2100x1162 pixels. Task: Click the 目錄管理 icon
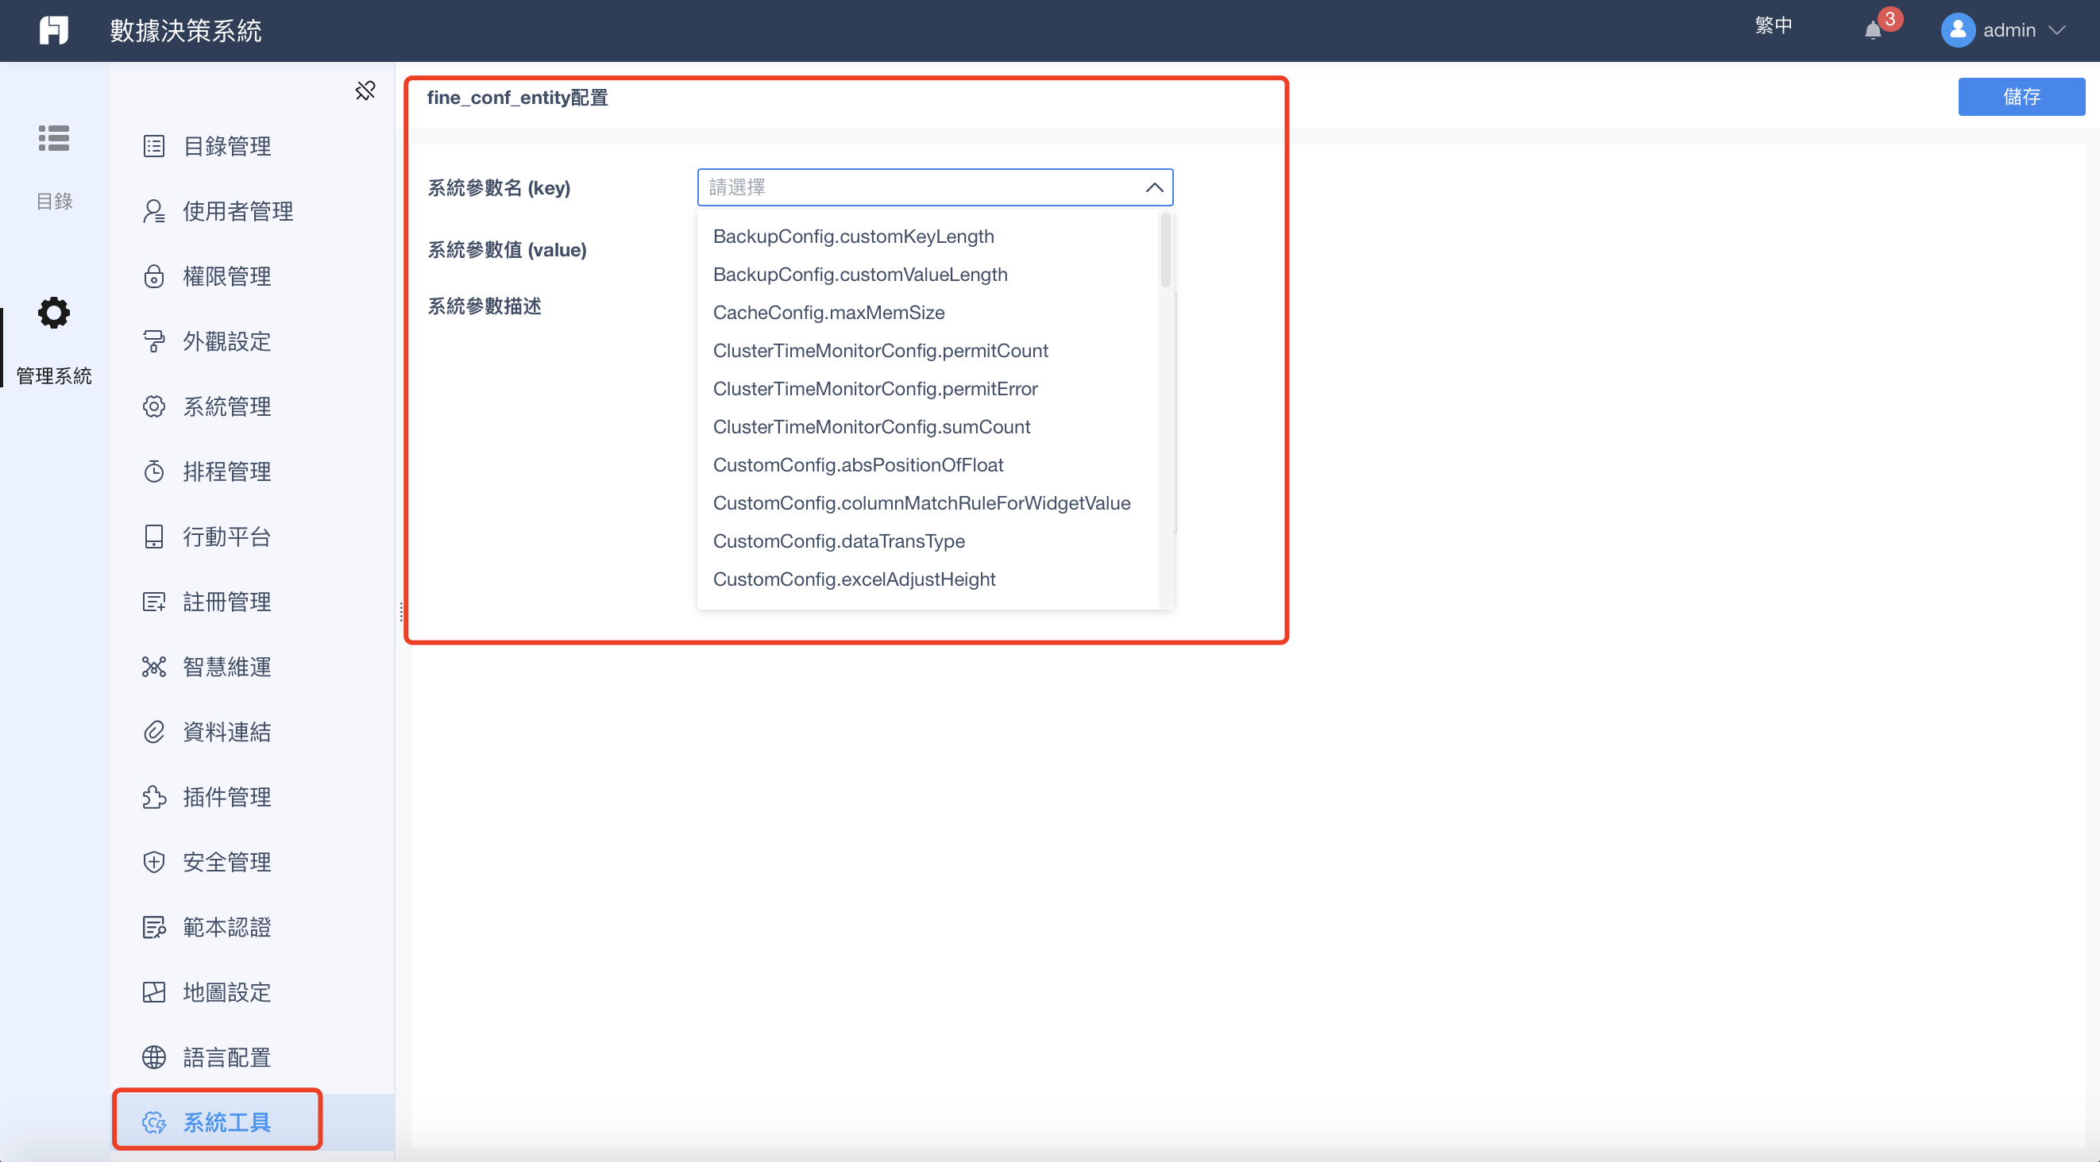154,146
